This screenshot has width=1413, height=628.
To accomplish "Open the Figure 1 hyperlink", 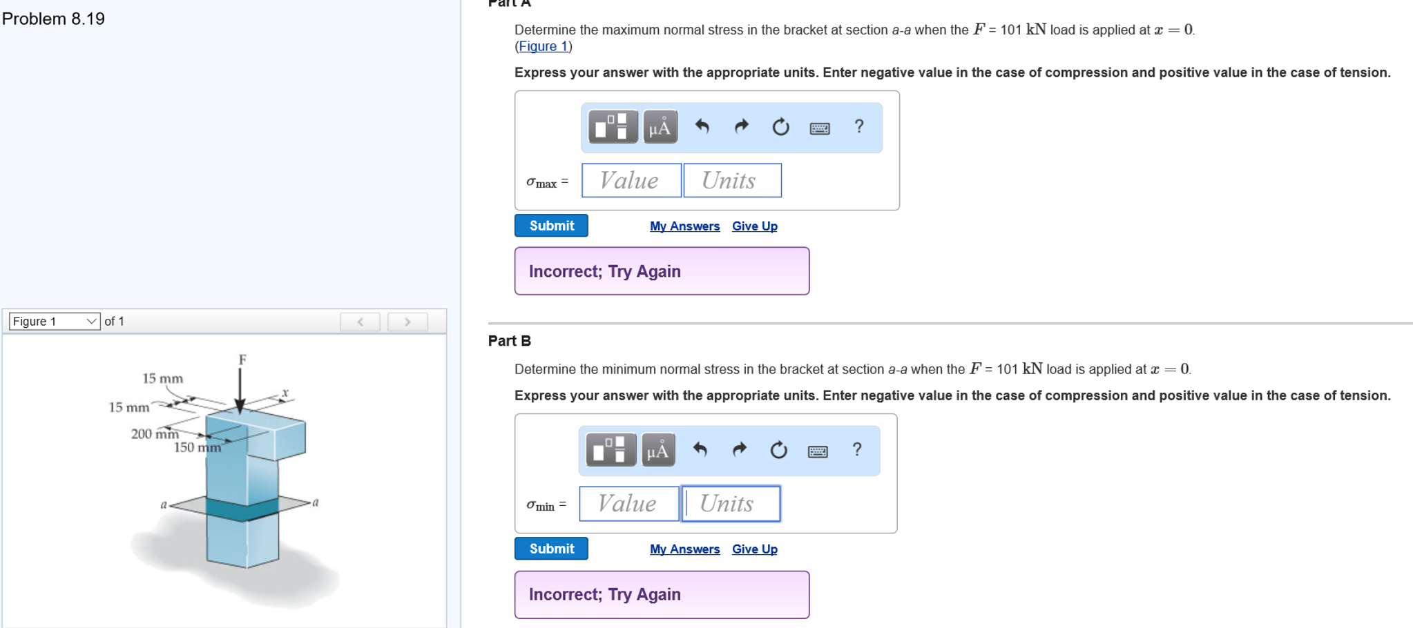I will coord(544,46).
